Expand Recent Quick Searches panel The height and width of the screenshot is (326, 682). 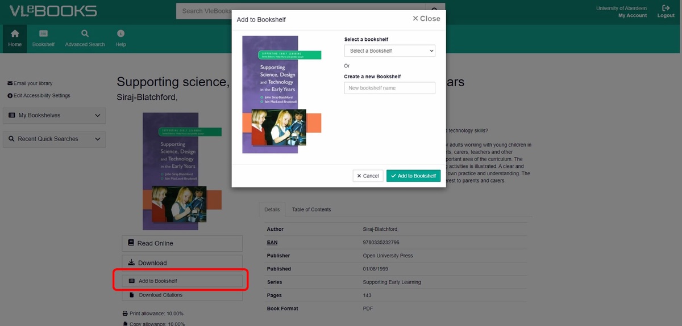pyautogui.click(x=55, y=139)
